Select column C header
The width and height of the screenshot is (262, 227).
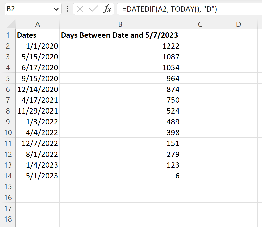(x=200, y=24)
